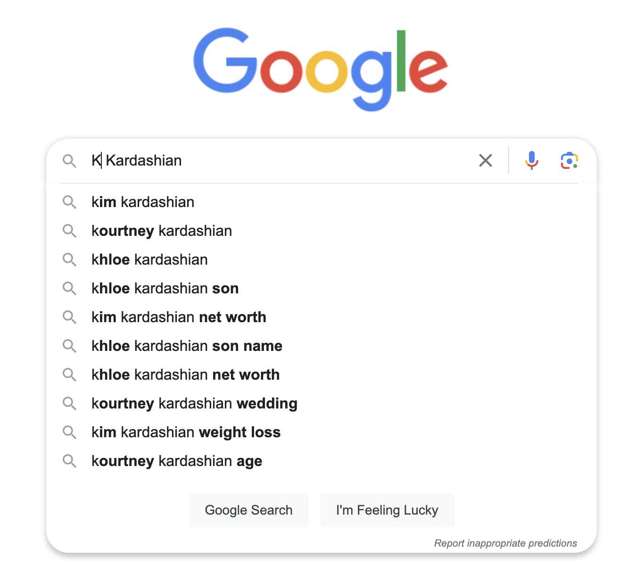Click the search icon beside 'kourtney kardashian age'
The height and width of the screenshot is (566, 644).
[x=69, y=461]
